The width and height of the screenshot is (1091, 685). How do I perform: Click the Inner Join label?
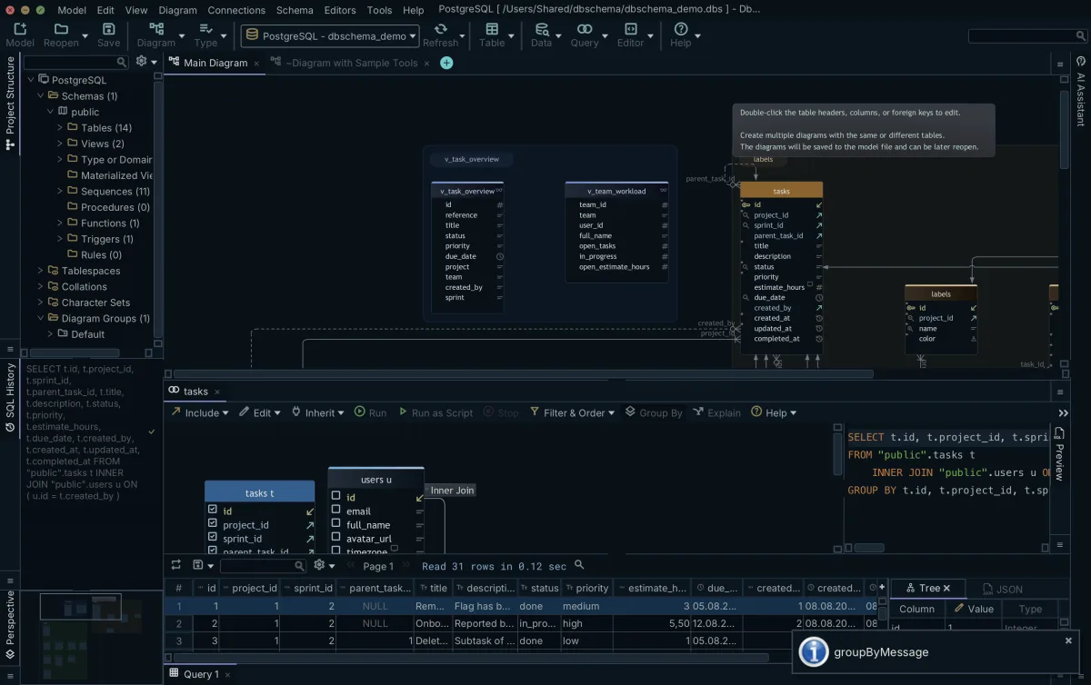click(x=454, y=491)
